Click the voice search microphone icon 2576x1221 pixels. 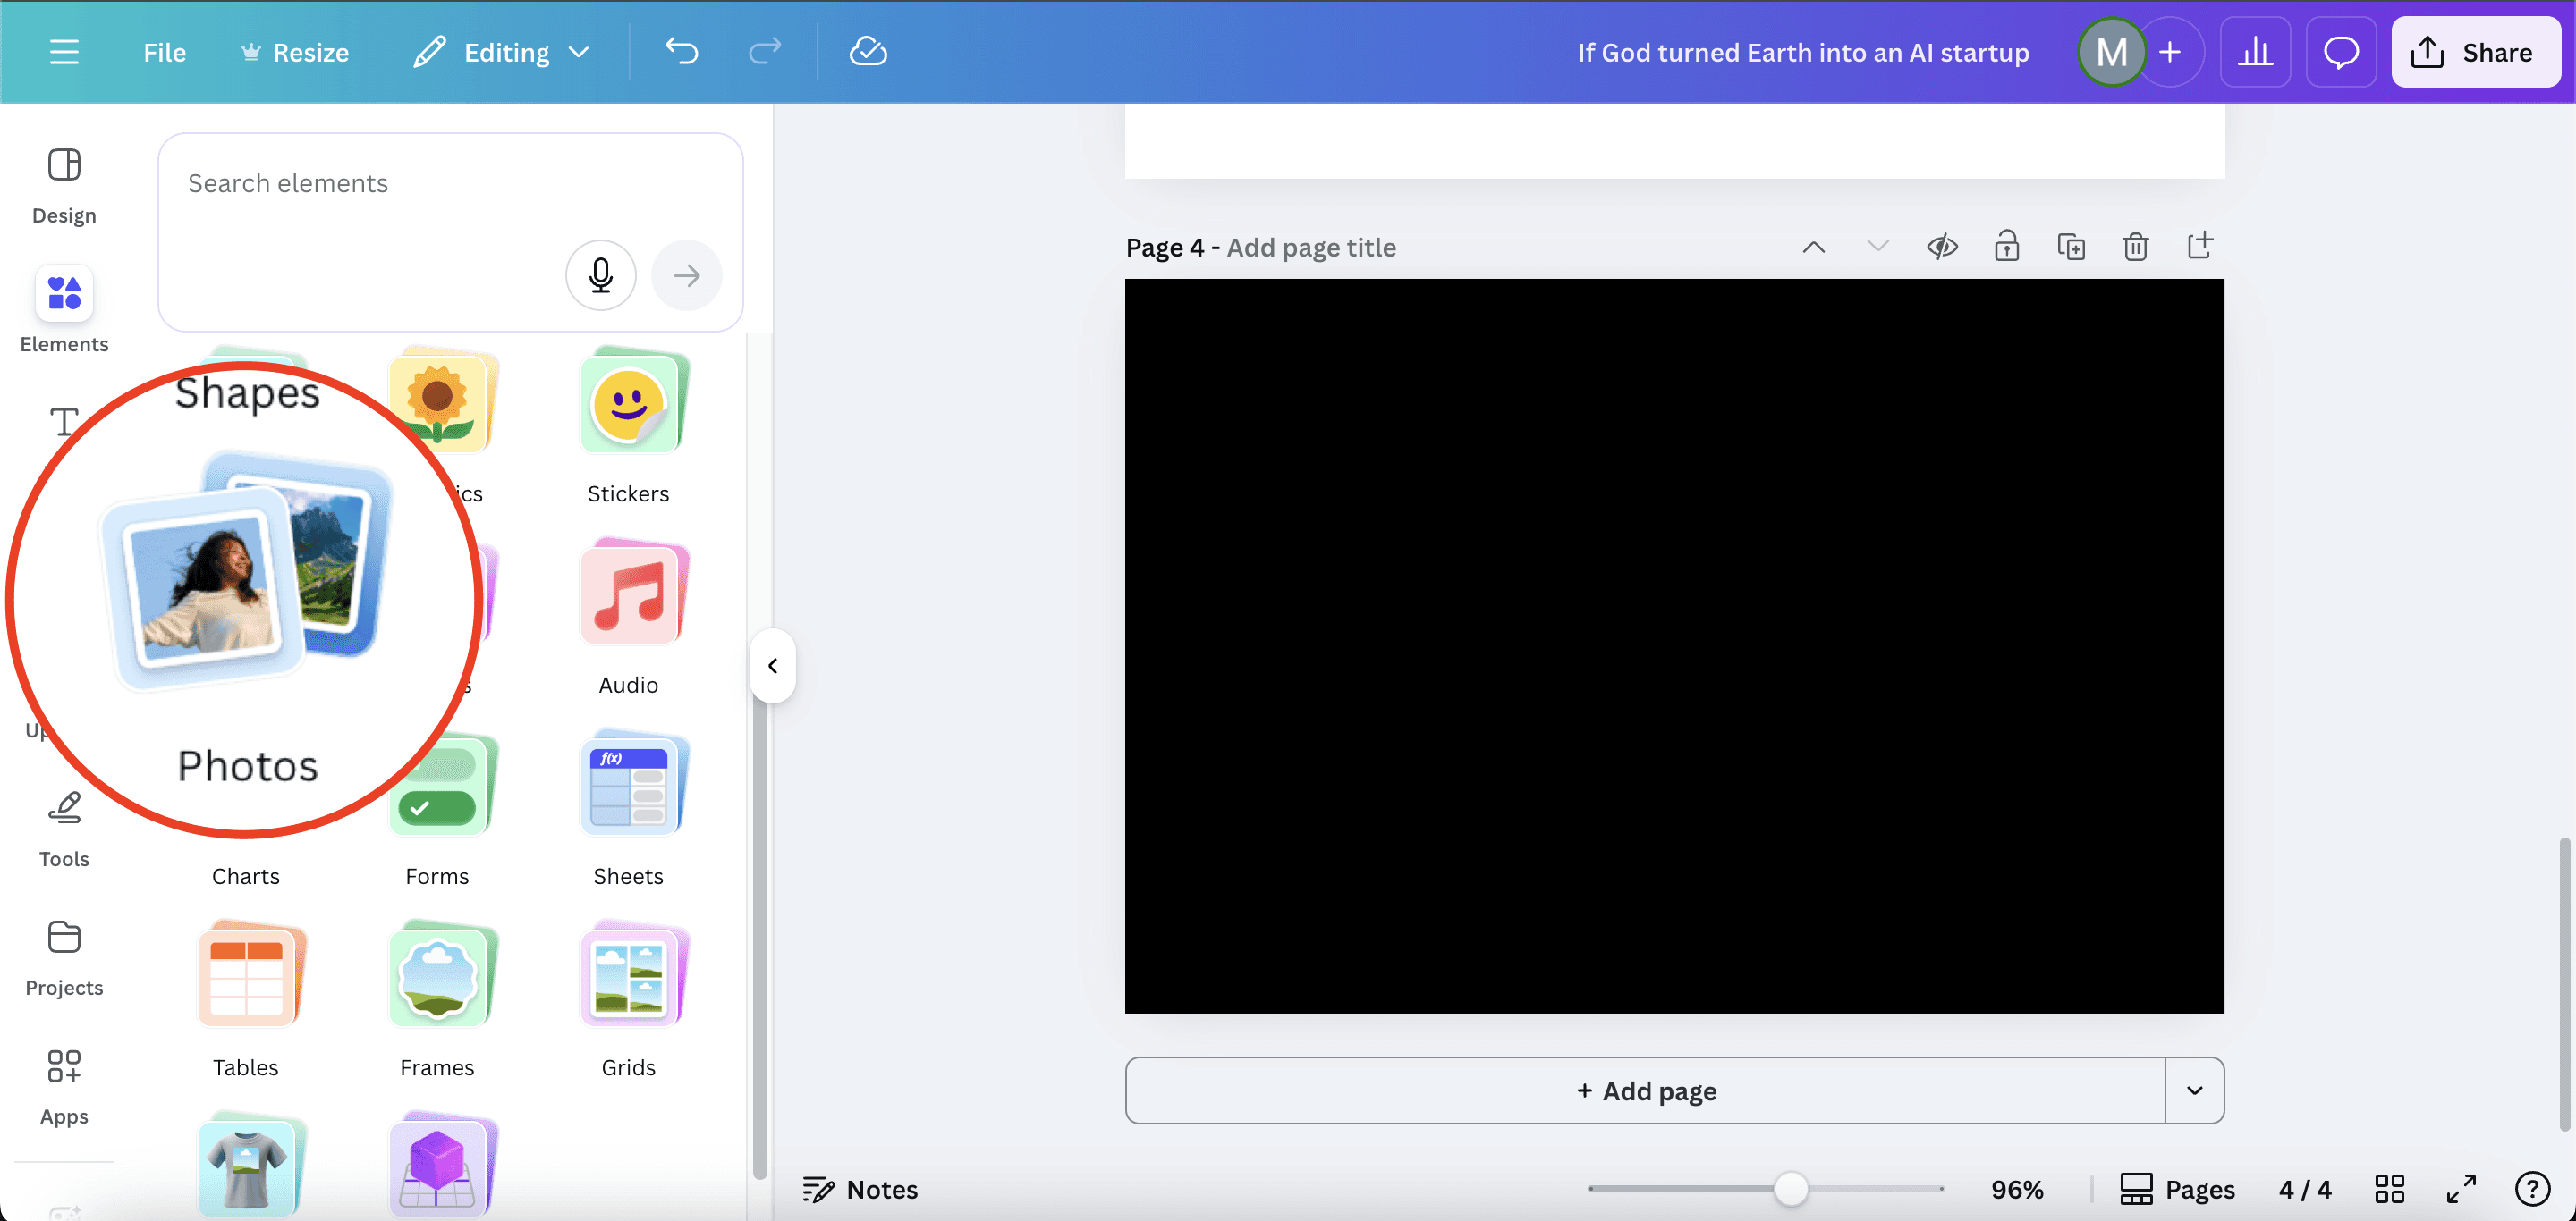(x=600, y=274)
